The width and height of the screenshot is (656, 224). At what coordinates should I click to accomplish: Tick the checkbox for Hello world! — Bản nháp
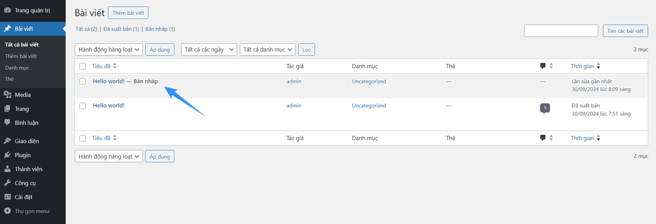[x=83, y=81]
